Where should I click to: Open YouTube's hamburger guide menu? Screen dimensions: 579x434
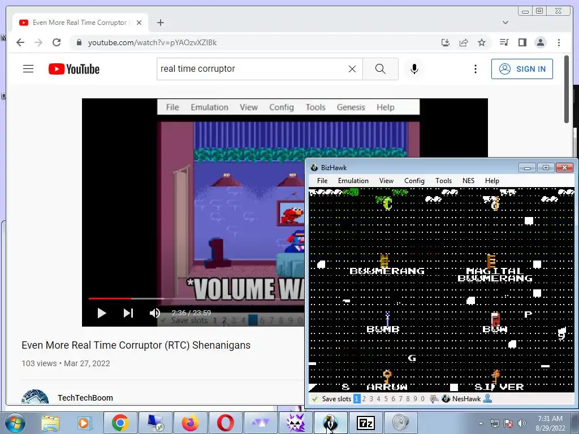coord(28,68)
